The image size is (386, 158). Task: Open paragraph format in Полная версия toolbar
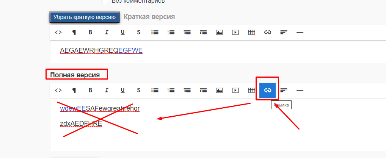click(x=74, y=90)
